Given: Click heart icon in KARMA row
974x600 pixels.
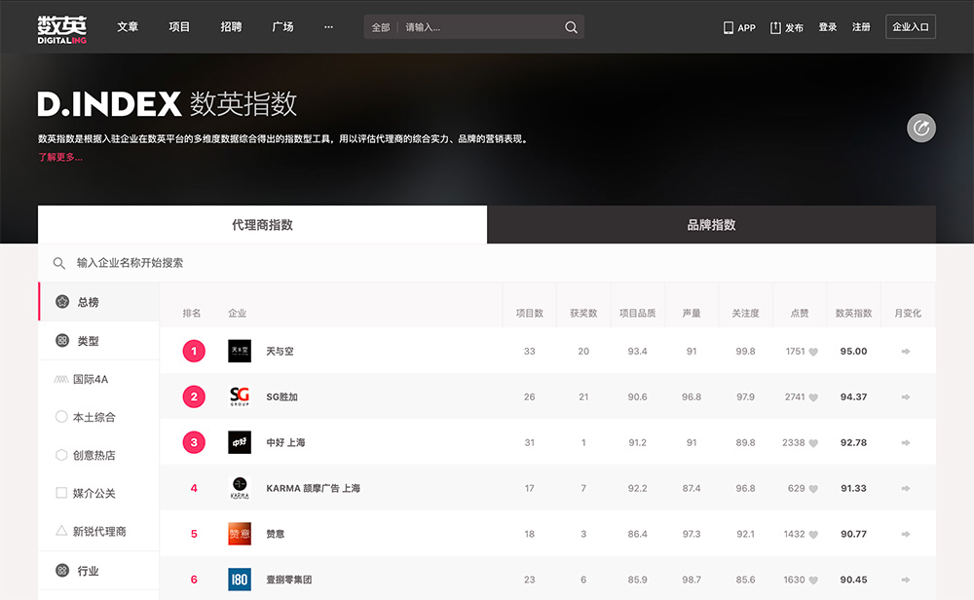Looking at the screenshot, I should tap(813, 489).
